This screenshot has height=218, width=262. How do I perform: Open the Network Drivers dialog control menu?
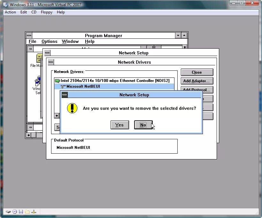tap(51, 62)
